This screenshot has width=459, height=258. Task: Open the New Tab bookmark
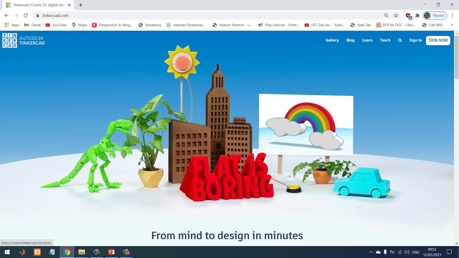click(x=361, y=25)
